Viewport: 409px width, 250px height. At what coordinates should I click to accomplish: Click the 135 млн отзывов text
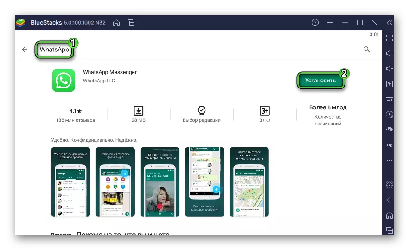tap(76, 120)
